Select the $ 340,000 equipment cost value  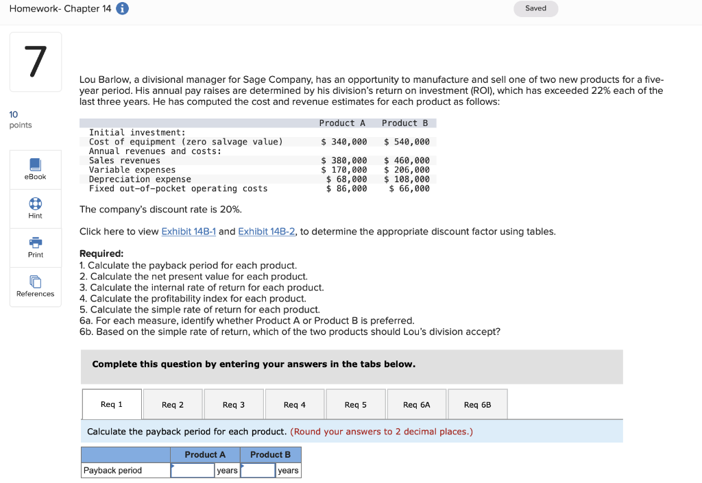click(344, 142)
